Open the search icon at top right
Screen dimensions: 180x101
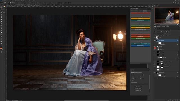pos(174,3)
